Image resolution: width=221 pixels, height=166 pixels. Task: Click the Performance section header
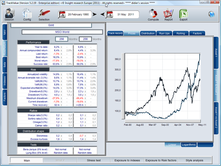(33, 42)
